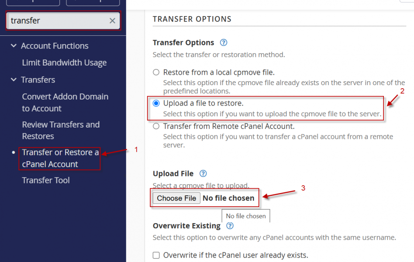This screenshot has height=262, width=414.
Task: Collapse the Transfers section
Action: click(14, 79)
